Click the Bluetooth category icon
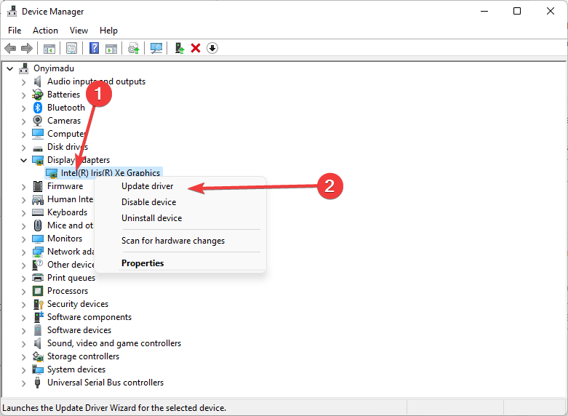Viewport: 568px width, 416px height. tap(38, 108)
